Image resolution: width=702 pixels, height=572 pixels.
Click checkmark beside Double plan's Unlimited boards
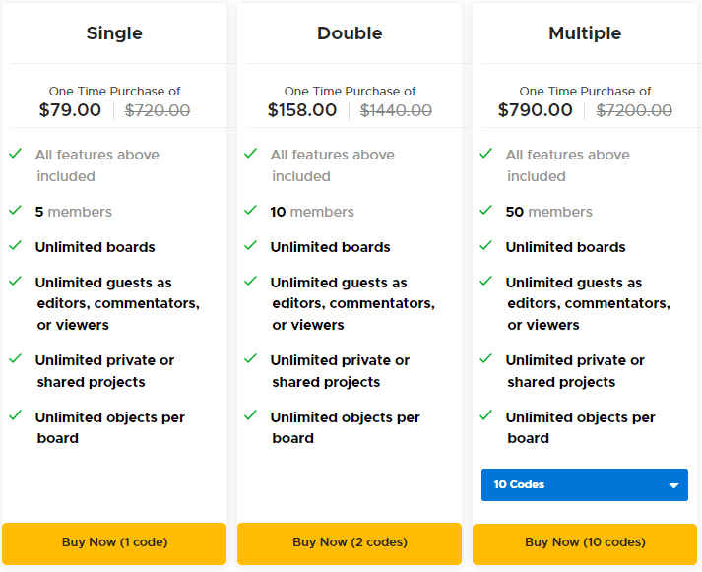pos(251,246)
